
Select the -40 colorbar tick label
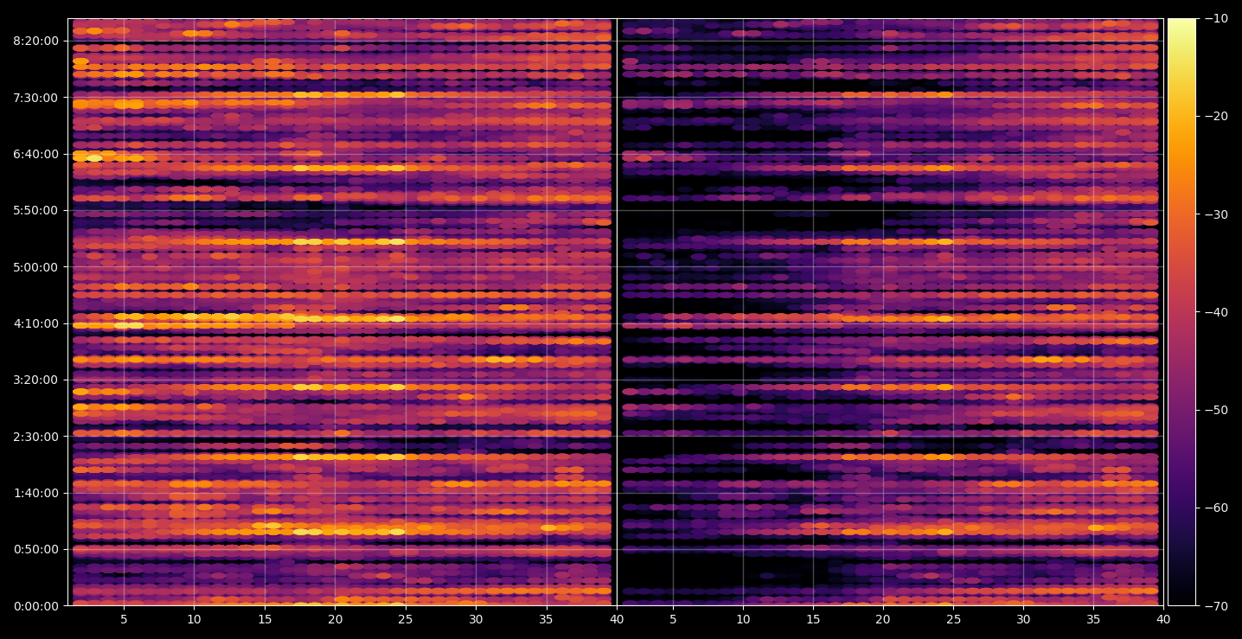pos(1215,312)
